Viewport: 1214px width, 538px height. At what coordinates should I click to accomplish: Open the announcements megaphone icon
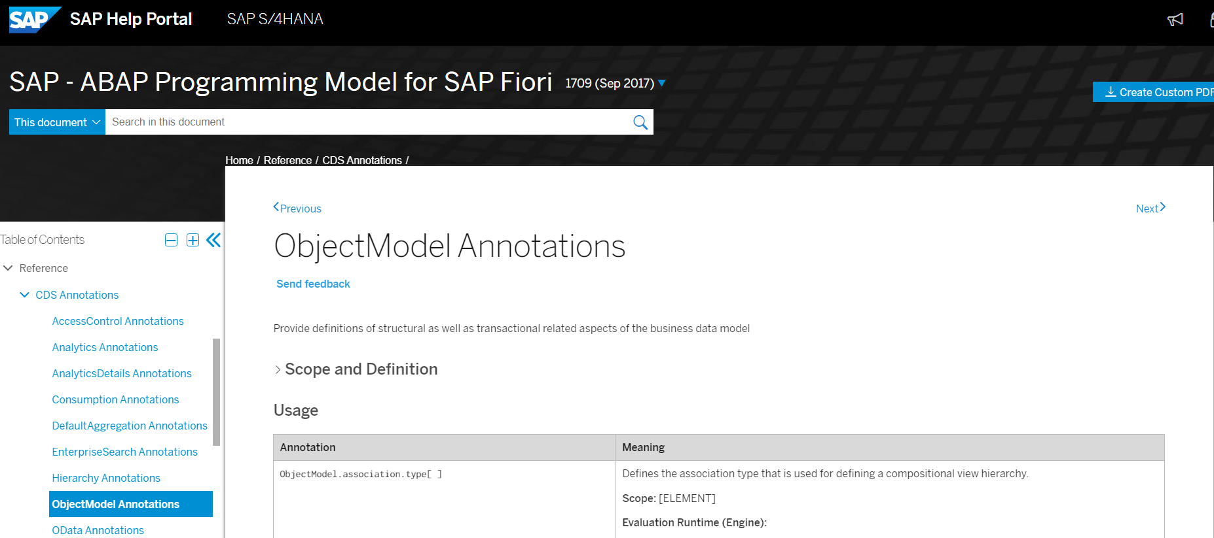coord(1175,20)
